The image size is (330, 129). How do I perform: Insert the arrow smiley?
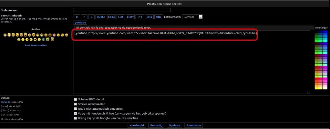click(x=35, y=40)
